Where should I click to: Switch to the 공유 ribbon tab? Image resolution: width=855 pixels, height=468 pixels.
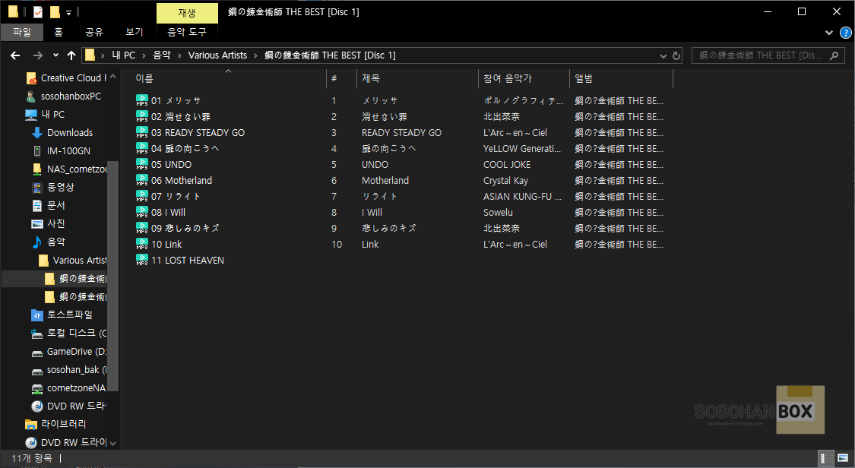93,32
